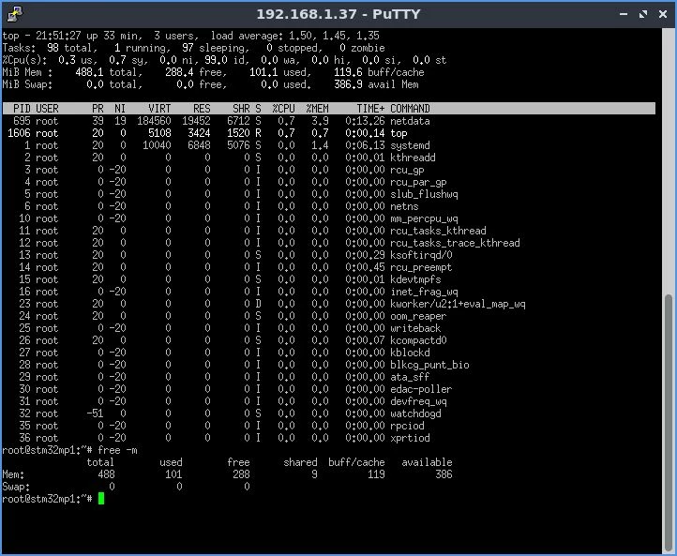This screenshot has height=556, width=677.
Task: Click the devfreq_wq process name
Action: tap(418, 401)
